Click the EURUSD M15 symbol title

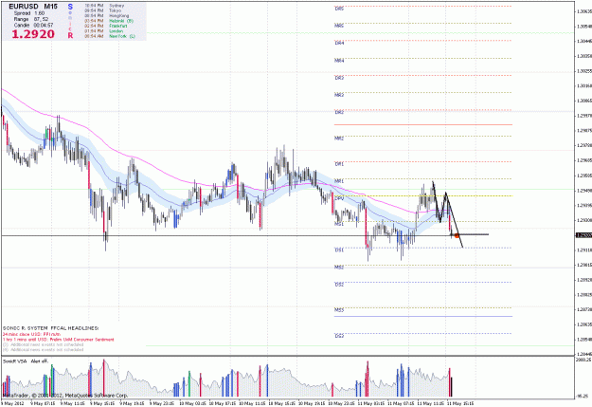33,7
